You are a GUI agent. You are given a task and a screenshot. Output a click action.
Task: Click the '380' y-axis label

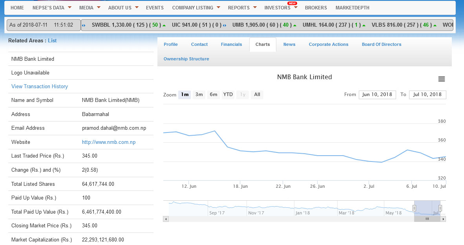point(442,121)
